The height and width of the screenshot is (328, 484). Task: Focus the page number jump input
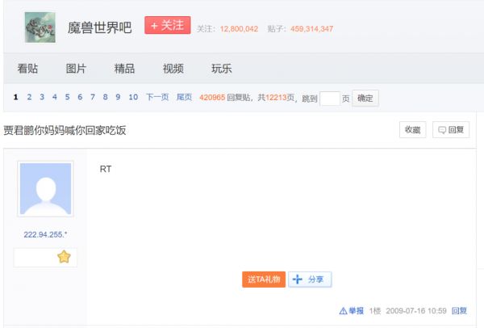[329, 99]
